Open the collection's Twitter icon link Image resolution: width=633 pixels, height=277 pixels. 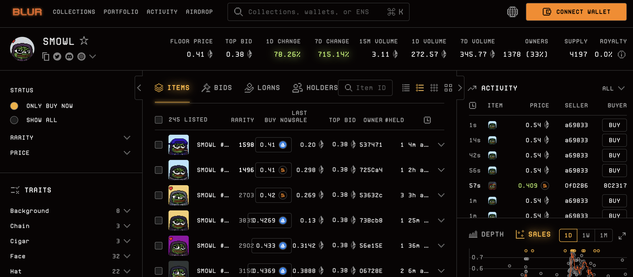click(57, 57)
